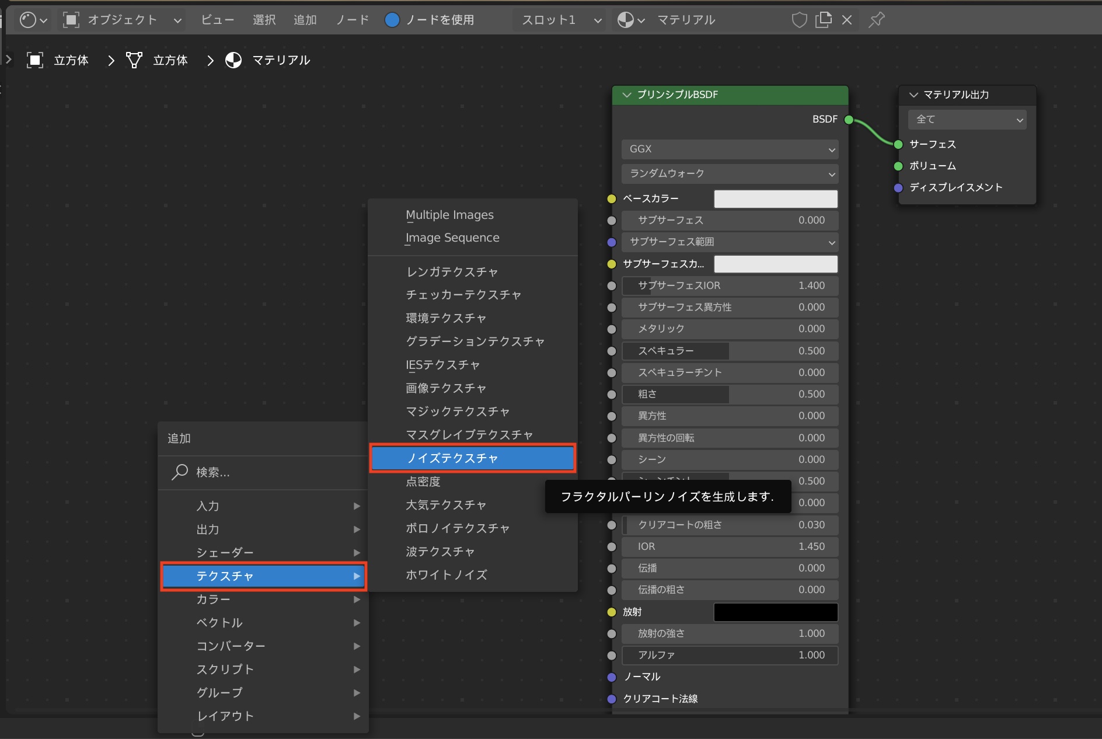Click the ベースカラー input socket
The image size is (1102, 739).
[612, 199]
